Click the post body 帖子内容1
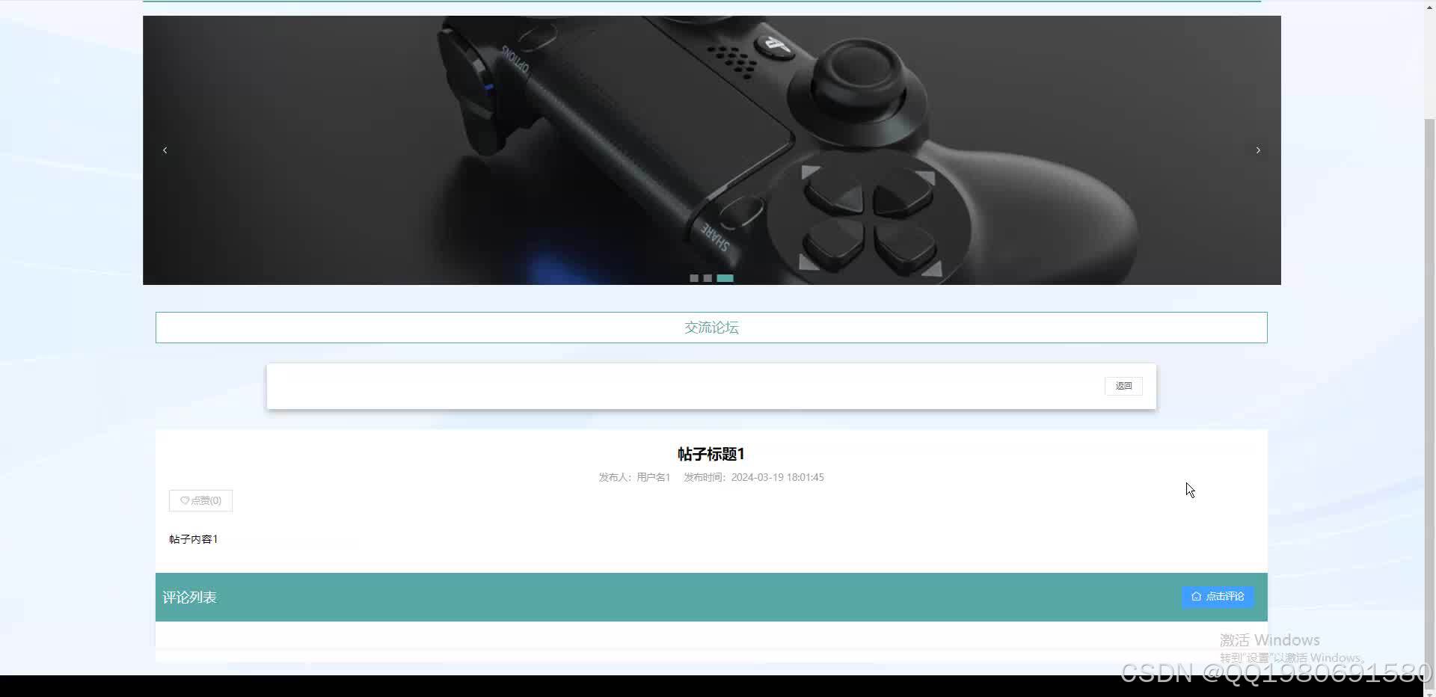 click(x=194, y=539)
